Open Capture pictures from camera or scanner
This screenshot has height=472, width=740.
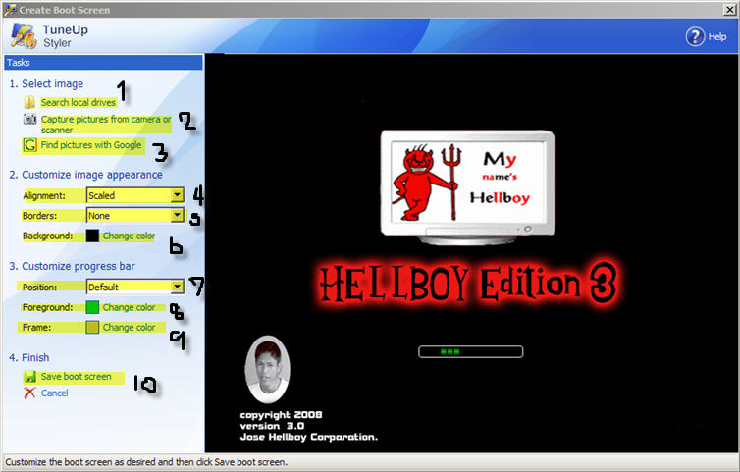click(106, 125)
